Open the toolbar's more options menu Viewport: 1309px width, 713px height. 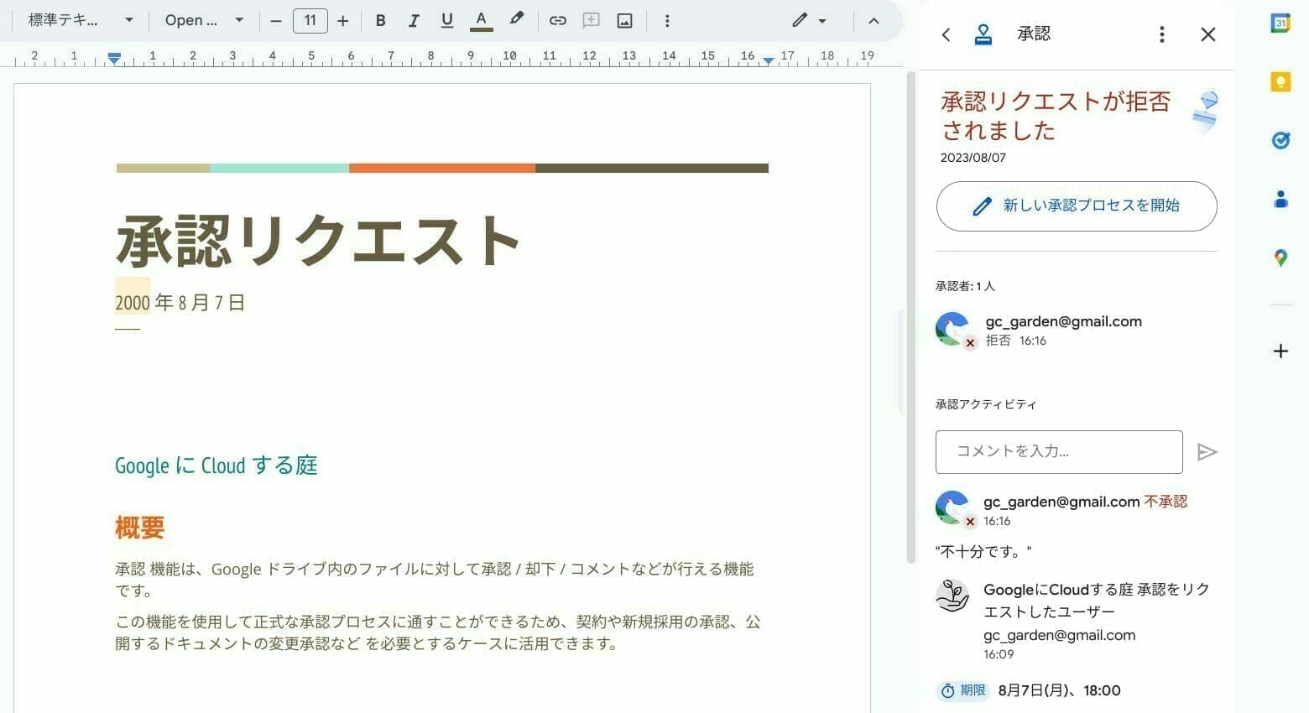coord(667,21)
